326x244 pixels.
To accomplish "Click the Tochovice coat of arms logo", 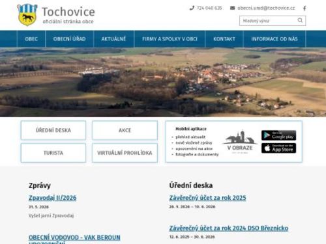I will click(x=27, y=15).
